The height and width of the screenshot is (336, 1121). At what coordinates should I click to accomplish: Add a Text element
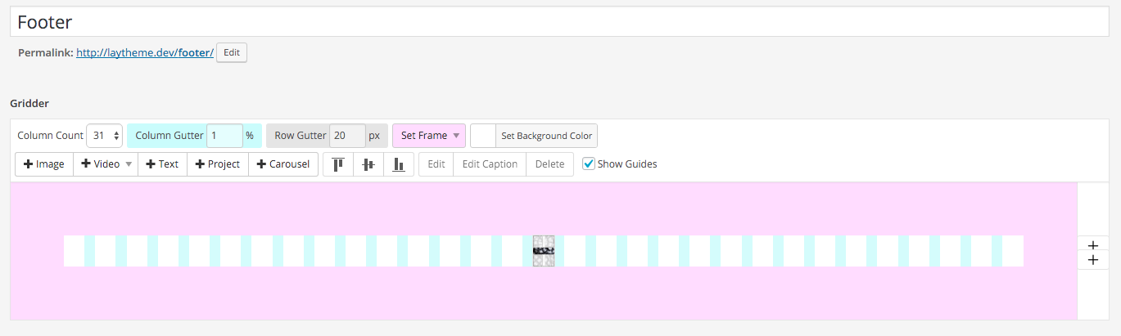pyautogui.click(x=162, y=164)
